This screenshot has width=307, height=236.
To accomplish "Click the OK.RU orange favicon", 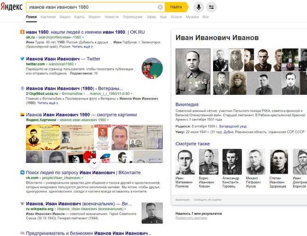I will tap(22, 32).
